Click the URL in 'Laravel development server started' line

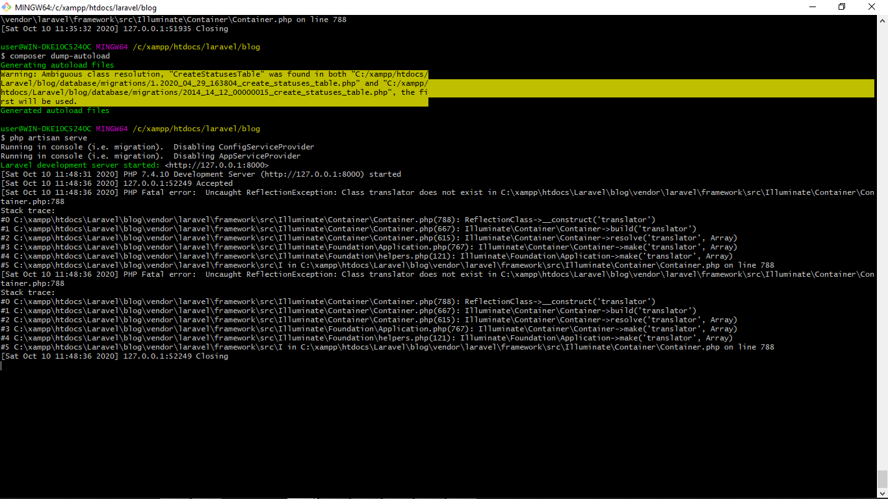(x=216, y=165)
